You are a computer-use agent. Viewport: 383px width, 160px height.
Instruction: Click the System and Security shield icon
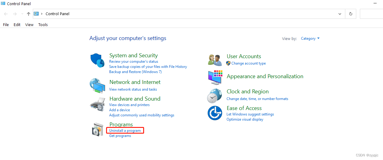coord(97,61)
